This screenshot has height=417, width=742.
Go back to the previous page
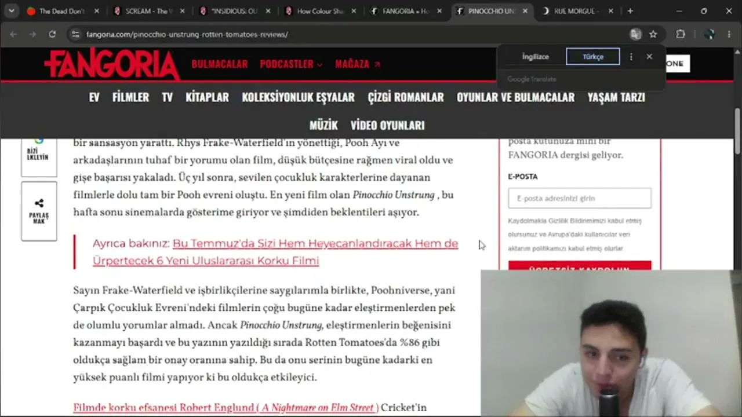click(13, 34)
